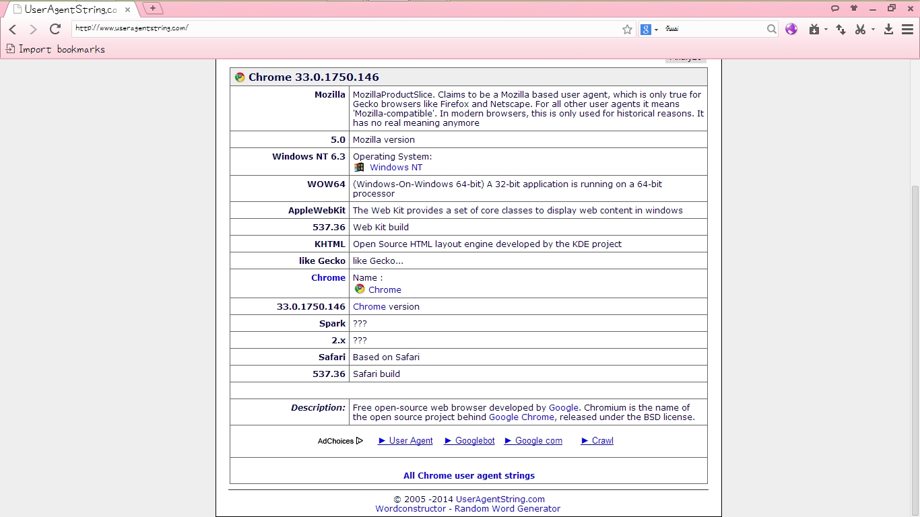
Task: Open the Google link in the description
Action: point(564,408)
